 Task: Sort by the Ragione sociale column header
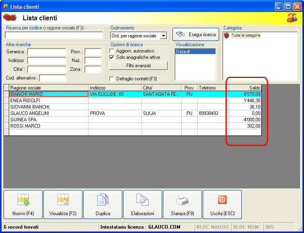point(49,88)
